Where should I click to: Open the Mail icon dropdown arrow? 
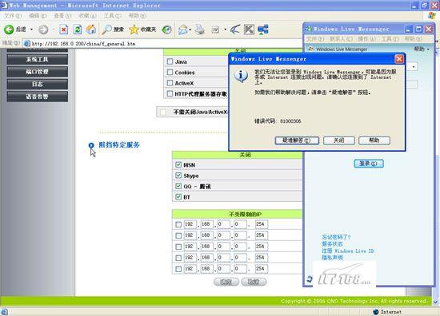190,30
